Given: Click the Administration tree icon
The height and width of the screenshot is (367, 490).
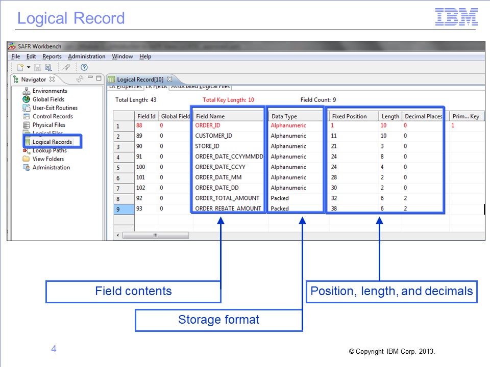Looking at the screenshot, I should [27, 168].
